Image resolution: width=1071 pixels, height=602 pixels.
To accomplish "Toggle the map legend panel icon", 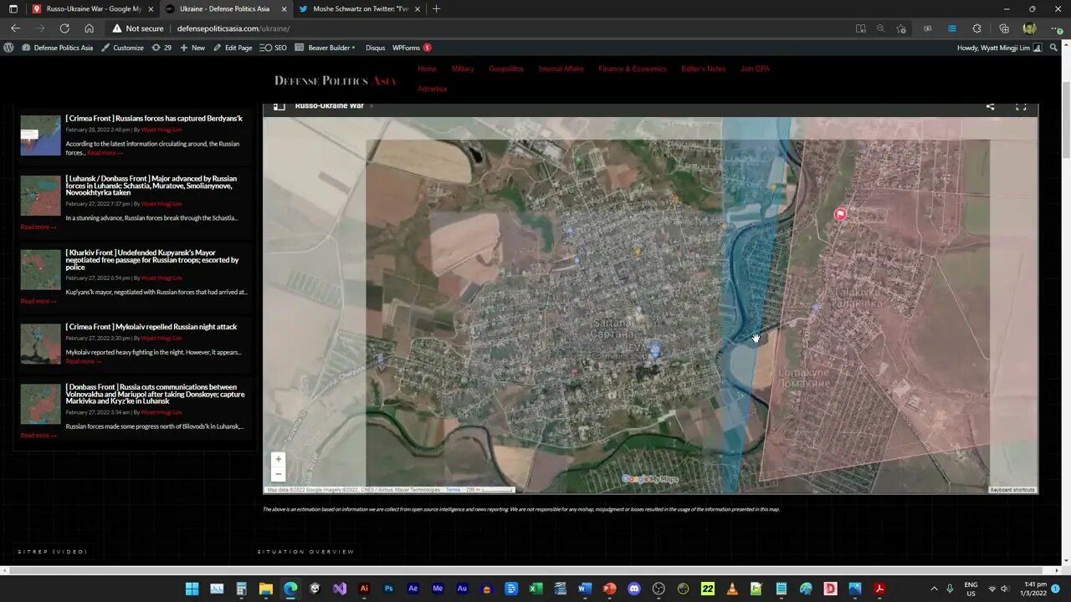I will 279,106.
